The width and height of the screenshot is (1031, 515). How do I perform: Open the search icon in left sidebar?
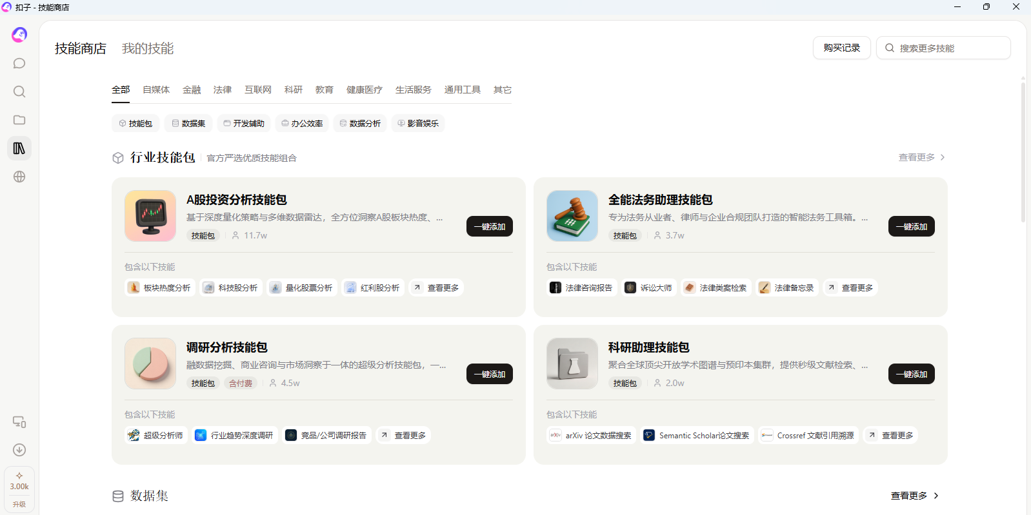pyautogui.click(x=19, y=92)
